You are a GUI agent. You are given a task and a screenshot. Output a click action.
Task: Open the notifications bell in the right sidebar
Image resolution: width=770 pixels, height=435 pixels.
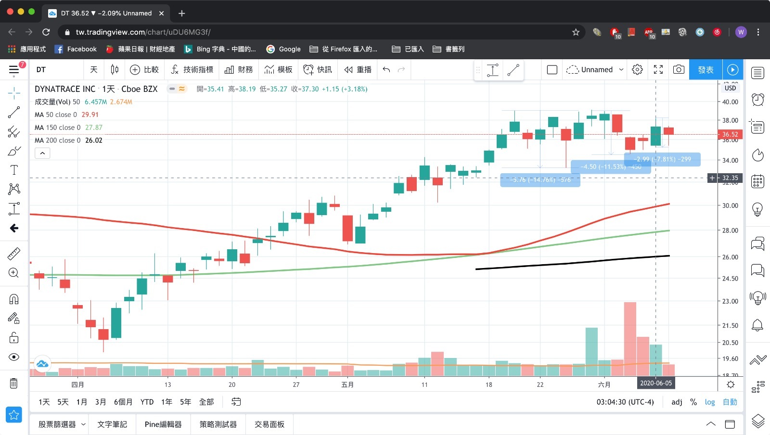[757, 325]
